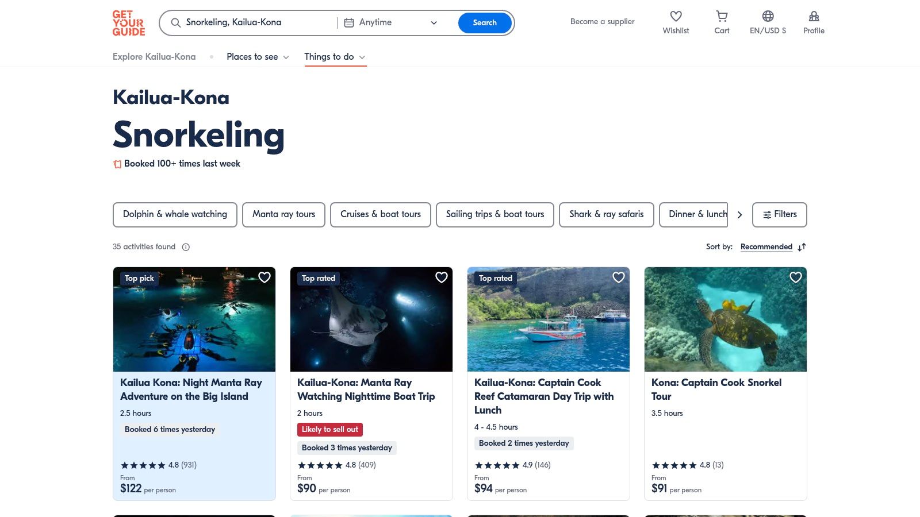Click the ticket icon beside Booked 100+ times
Viewport: 920px width, 517px height.
(117, 164)
